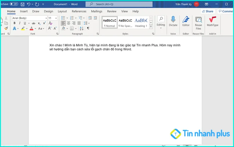Switch to the Home tab

click(11, 11)
